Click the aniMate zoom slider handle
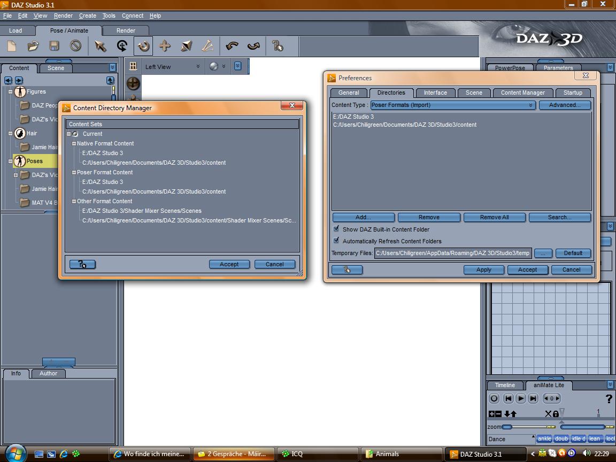 tap(507, 427)
